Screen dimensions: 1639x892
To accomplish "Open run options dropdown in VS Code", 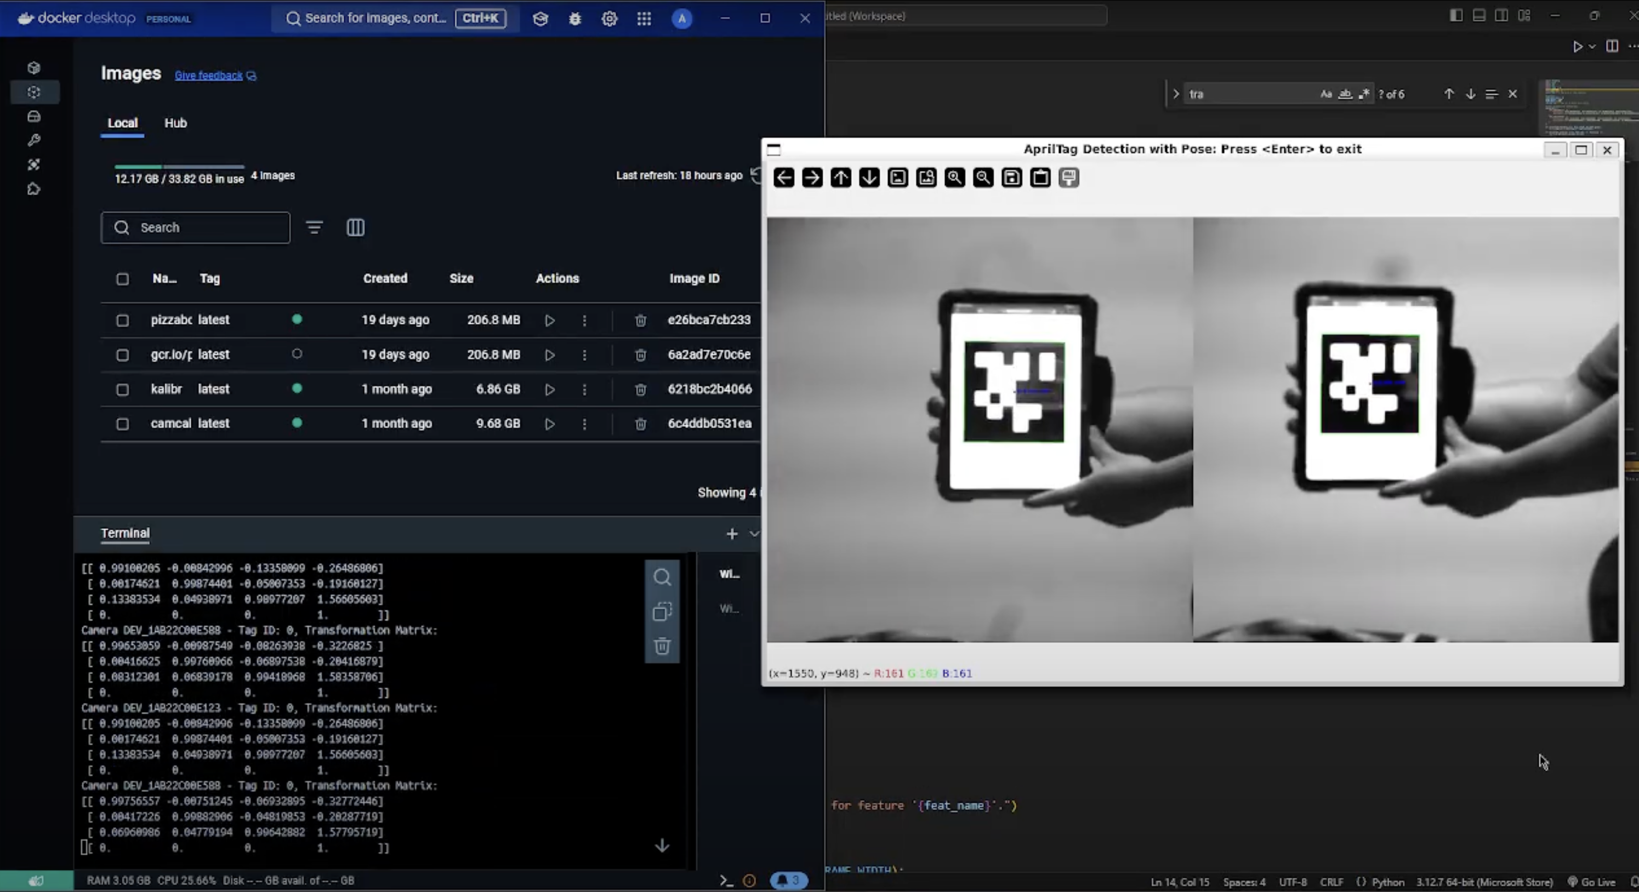I will 1592,47.
